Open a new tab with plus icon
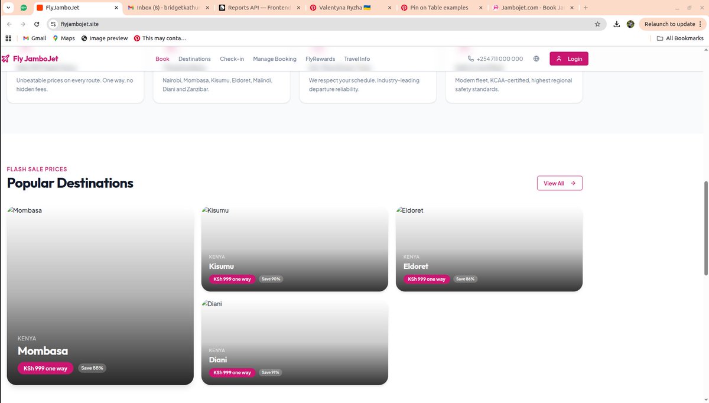709x403 pixels. click(586, 8)
